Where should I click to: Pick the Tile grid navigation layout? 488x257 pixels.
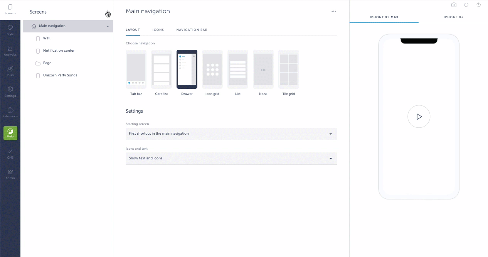click(x=288, y=69)
